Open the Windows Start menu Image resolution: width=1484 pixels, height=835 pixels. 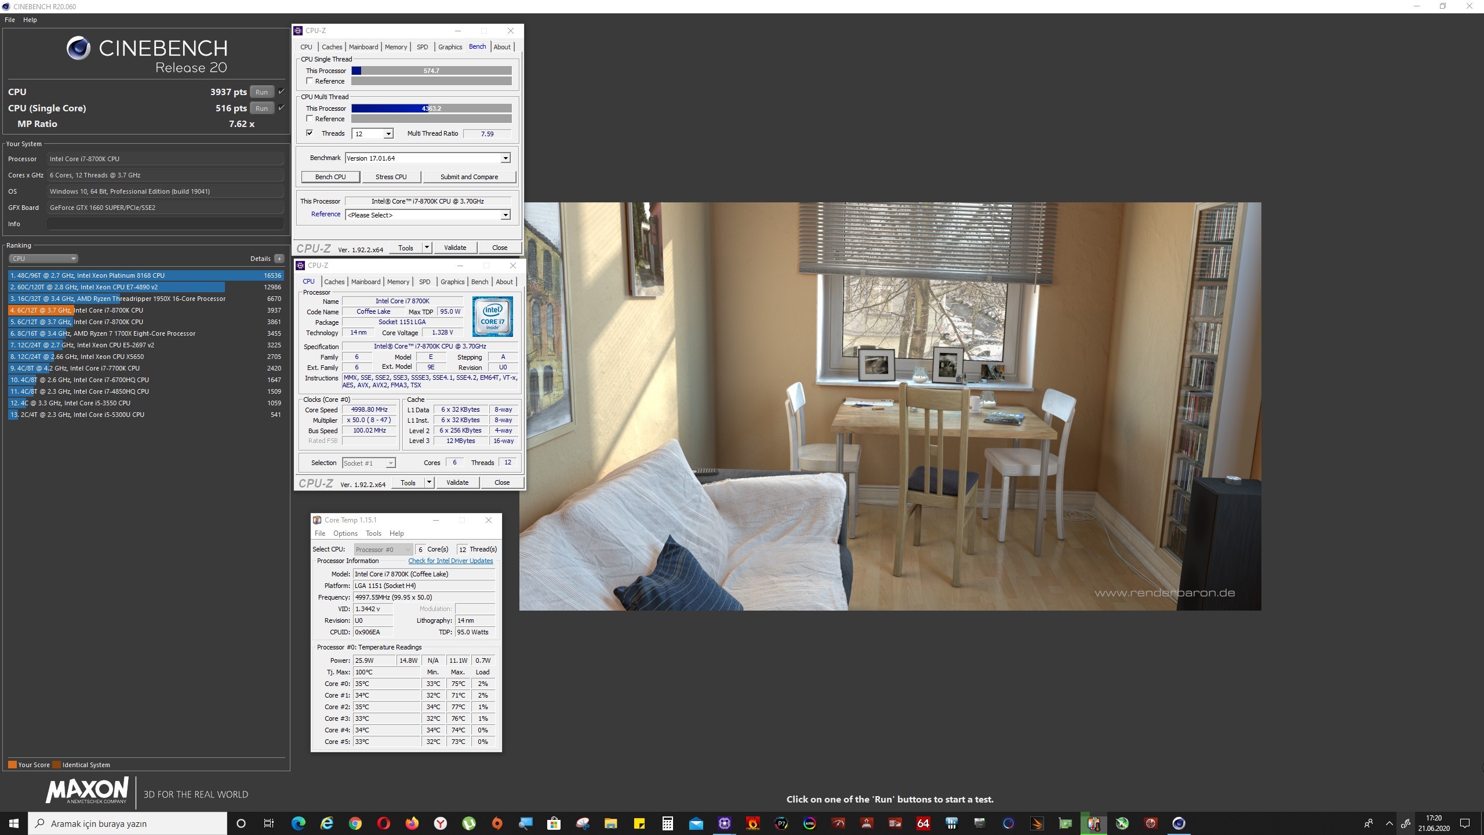pyautogui.click(x=14, y=823)
